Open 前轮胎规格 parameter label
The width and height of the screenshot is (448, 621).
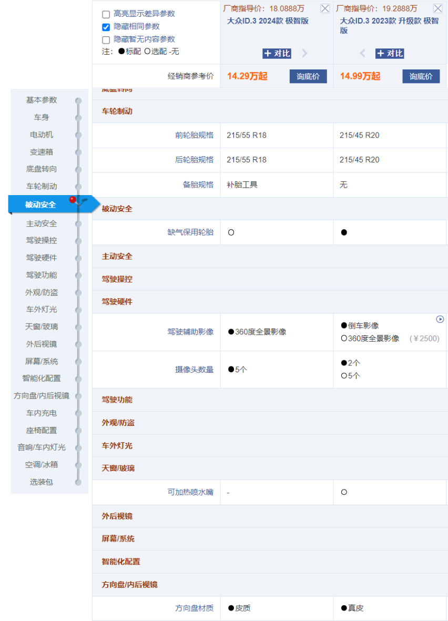(195, 136)
